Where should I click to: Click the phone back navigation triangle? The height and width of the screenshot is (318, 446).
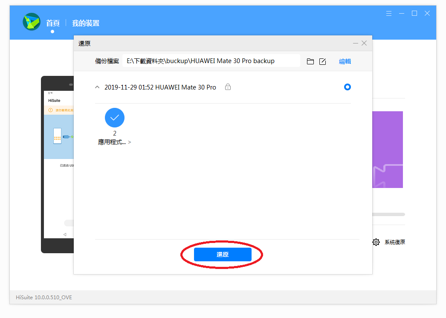pyautogui.click(x=65, y=234)
